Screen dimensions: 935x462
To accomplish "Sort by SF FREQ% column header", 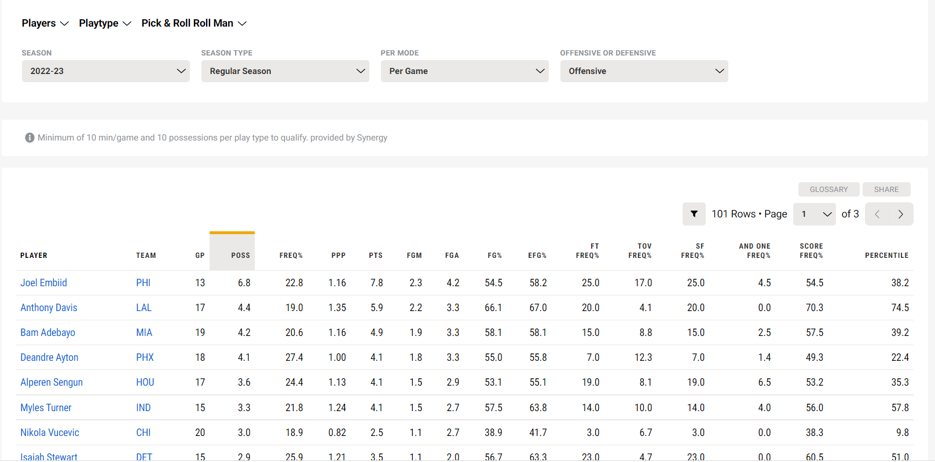I will pos(692,251).
